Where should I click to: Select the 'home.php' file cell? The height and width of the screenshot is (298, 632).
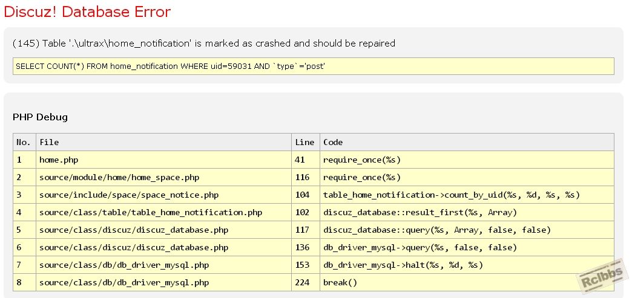163,160
